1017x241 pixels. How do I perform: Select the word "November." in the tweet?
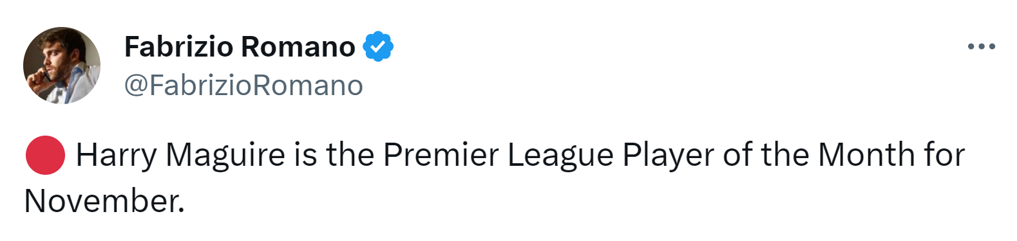pyautogui.click(x=104, y=201)
